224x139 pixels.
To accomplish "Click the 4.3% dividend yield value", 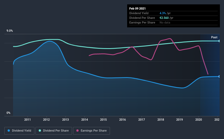I will [x=163, y=13].
